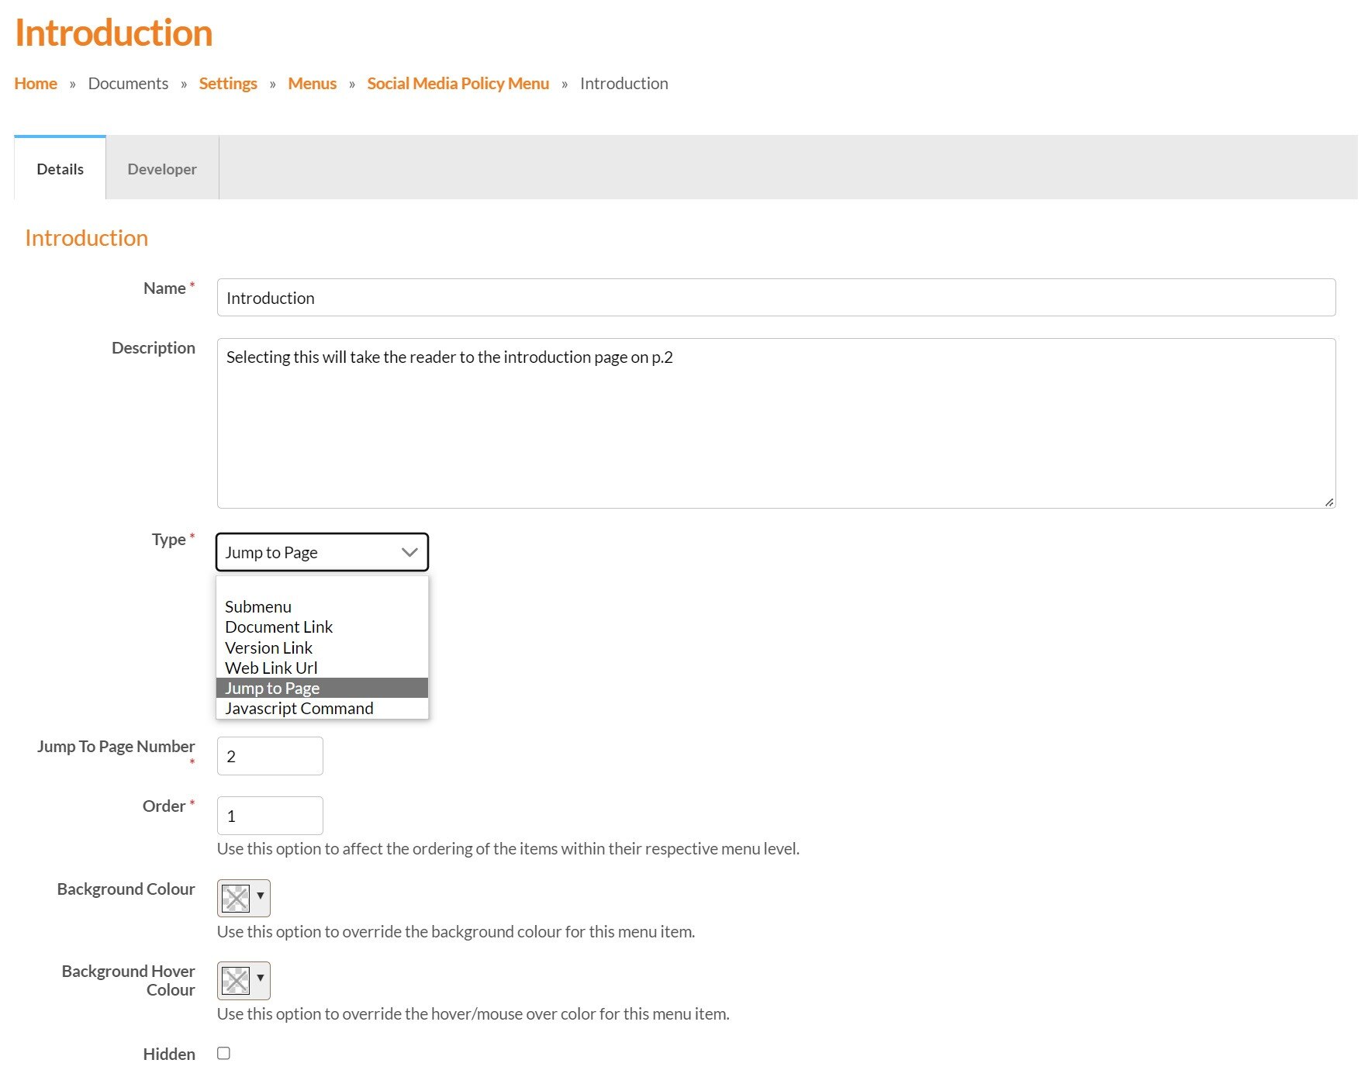Image resolution: width=1368 pixels, height=1077 pixels.
Task: Navigate to Menus breadcrumb
Action: tap(312, 84)
